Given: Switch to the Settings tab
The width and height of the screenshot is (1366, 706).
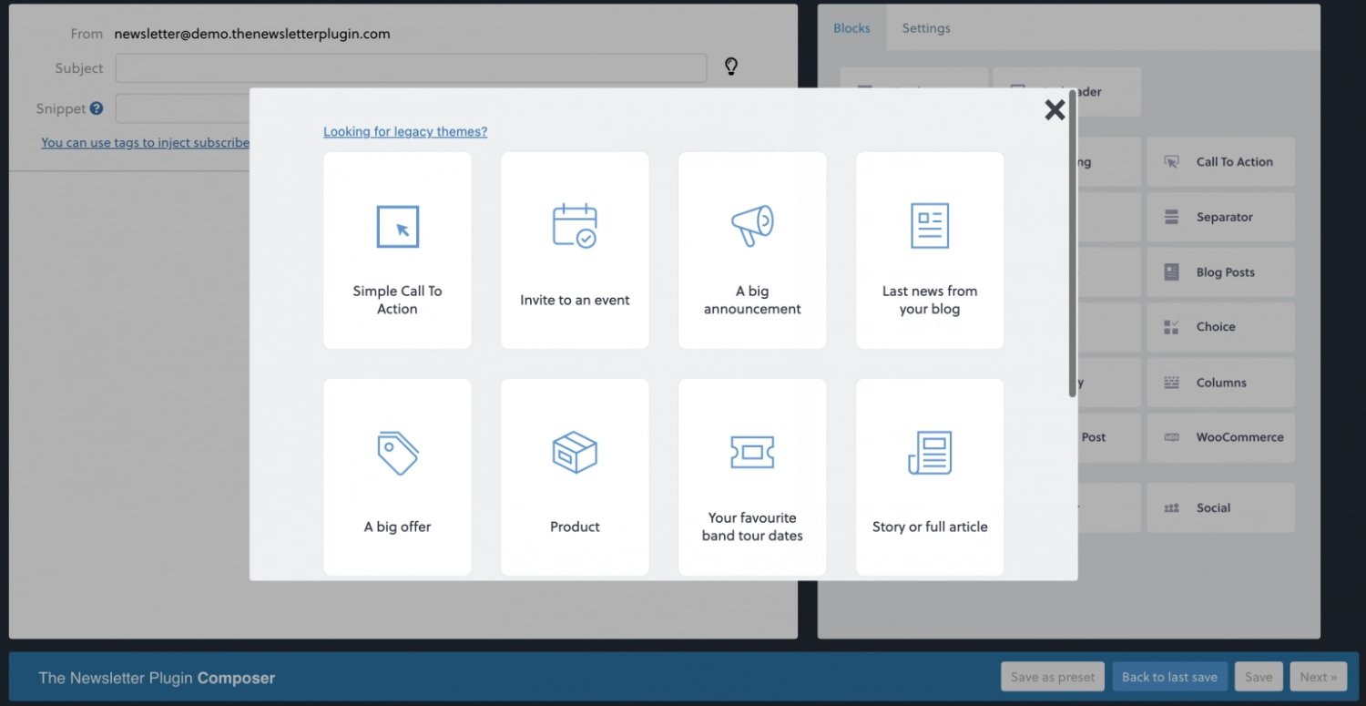Looking at the screenshot, I should click(926, 28).
